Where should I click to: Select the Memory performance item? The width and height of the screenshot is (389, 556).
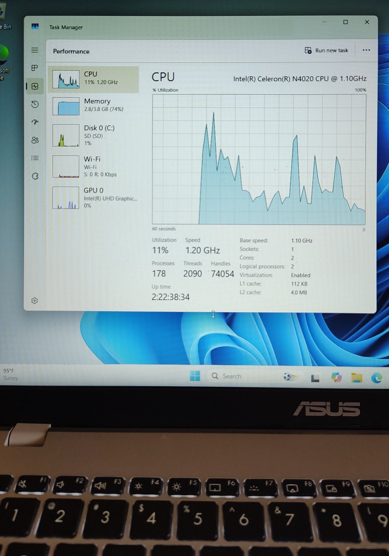coord(93,106)
